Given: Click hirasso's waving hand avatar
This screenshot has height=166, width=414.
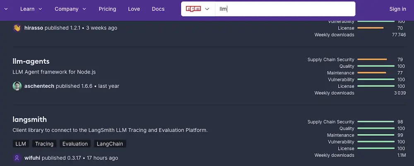Looking at the screenshot, I should click(17, 28).
